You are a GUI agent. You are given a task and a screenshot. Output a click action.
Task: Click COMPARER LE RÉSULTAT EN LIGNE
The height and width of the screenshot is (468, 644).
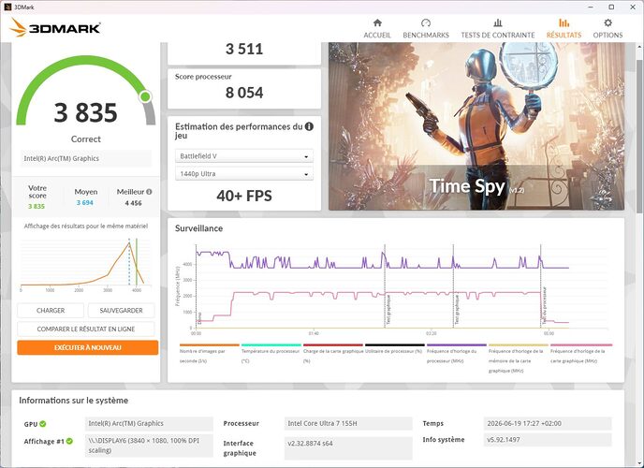coord(86,329)
